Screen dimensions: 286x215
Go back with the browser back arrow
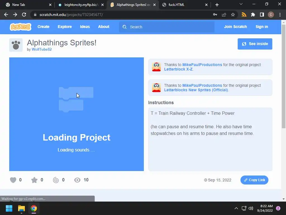point(6,15)
